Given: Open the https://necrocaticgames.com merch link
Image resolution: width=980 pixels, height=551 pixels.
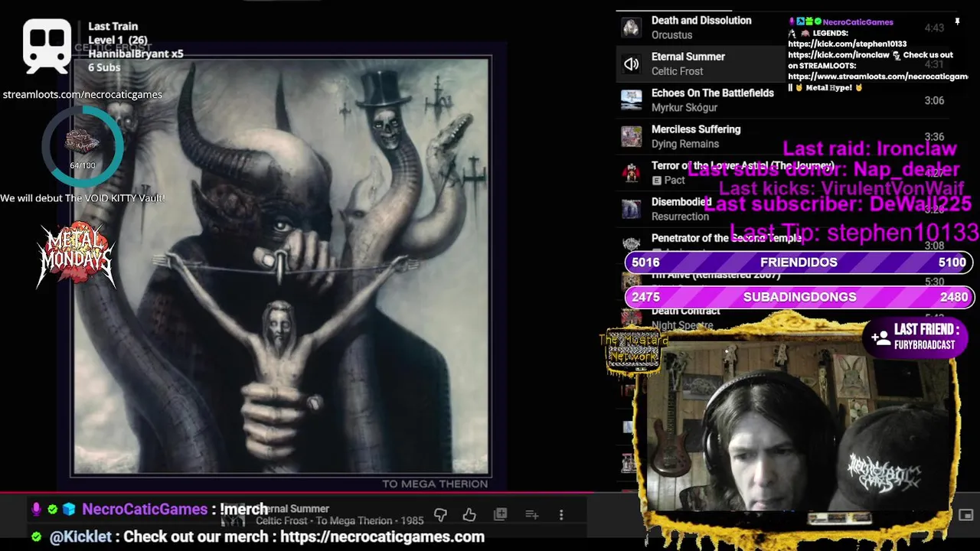Looking at the screenshot, I should click(x=382, y=537).
